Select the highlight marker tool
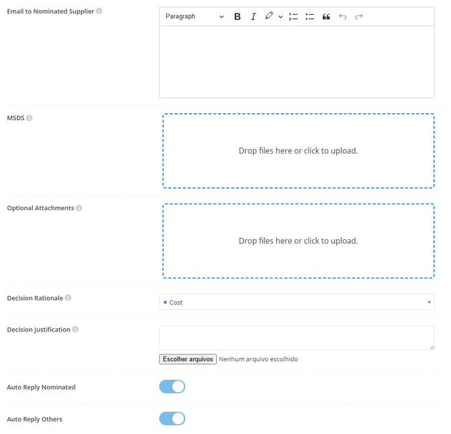 [x=269, y=16]
